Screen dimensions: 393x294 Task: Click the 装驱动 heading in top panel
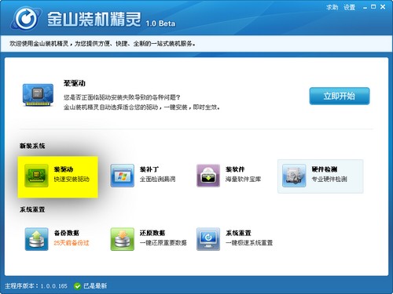click(x=75, y=83)
